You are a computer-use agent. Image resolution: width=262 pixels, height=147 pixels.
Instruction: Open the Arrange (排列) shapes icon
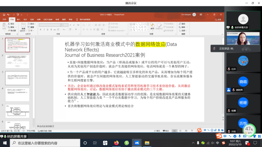[x=152, y=26]
